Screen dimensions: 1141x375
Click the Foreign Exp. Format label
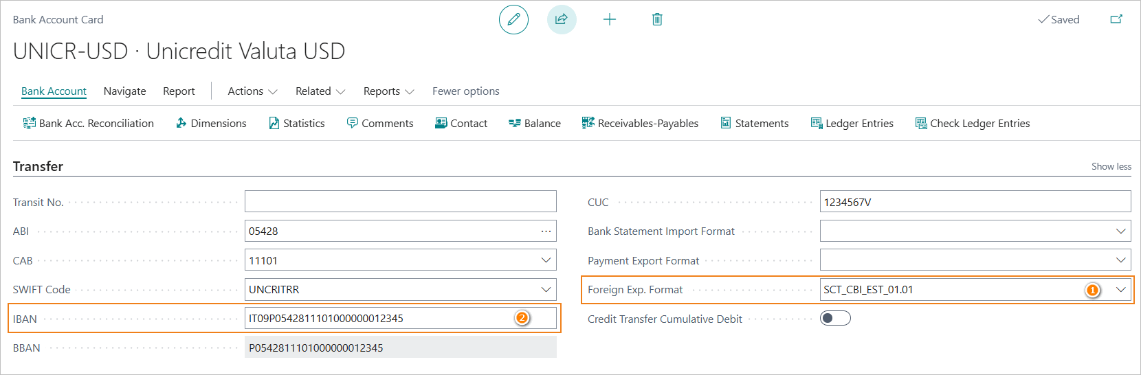pyautogui.click(x=635, y=289)
